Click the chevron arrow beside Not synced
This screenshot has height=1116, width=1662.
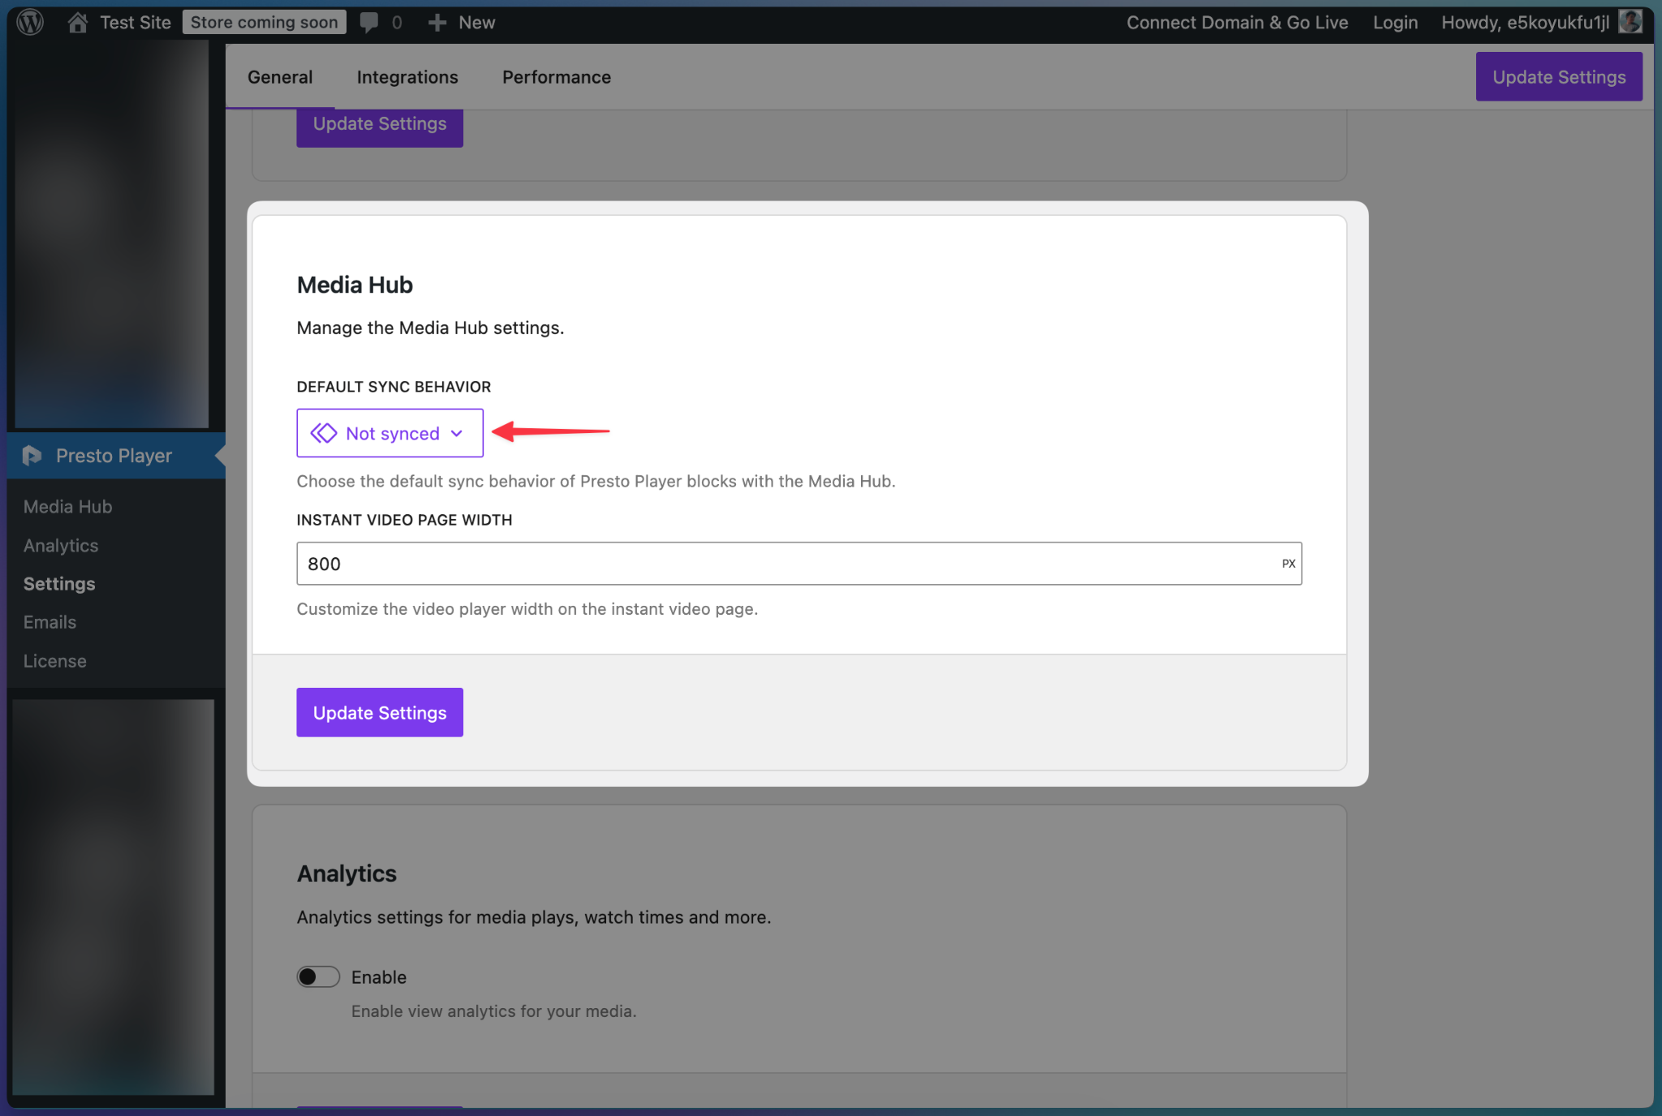(457, 433)
